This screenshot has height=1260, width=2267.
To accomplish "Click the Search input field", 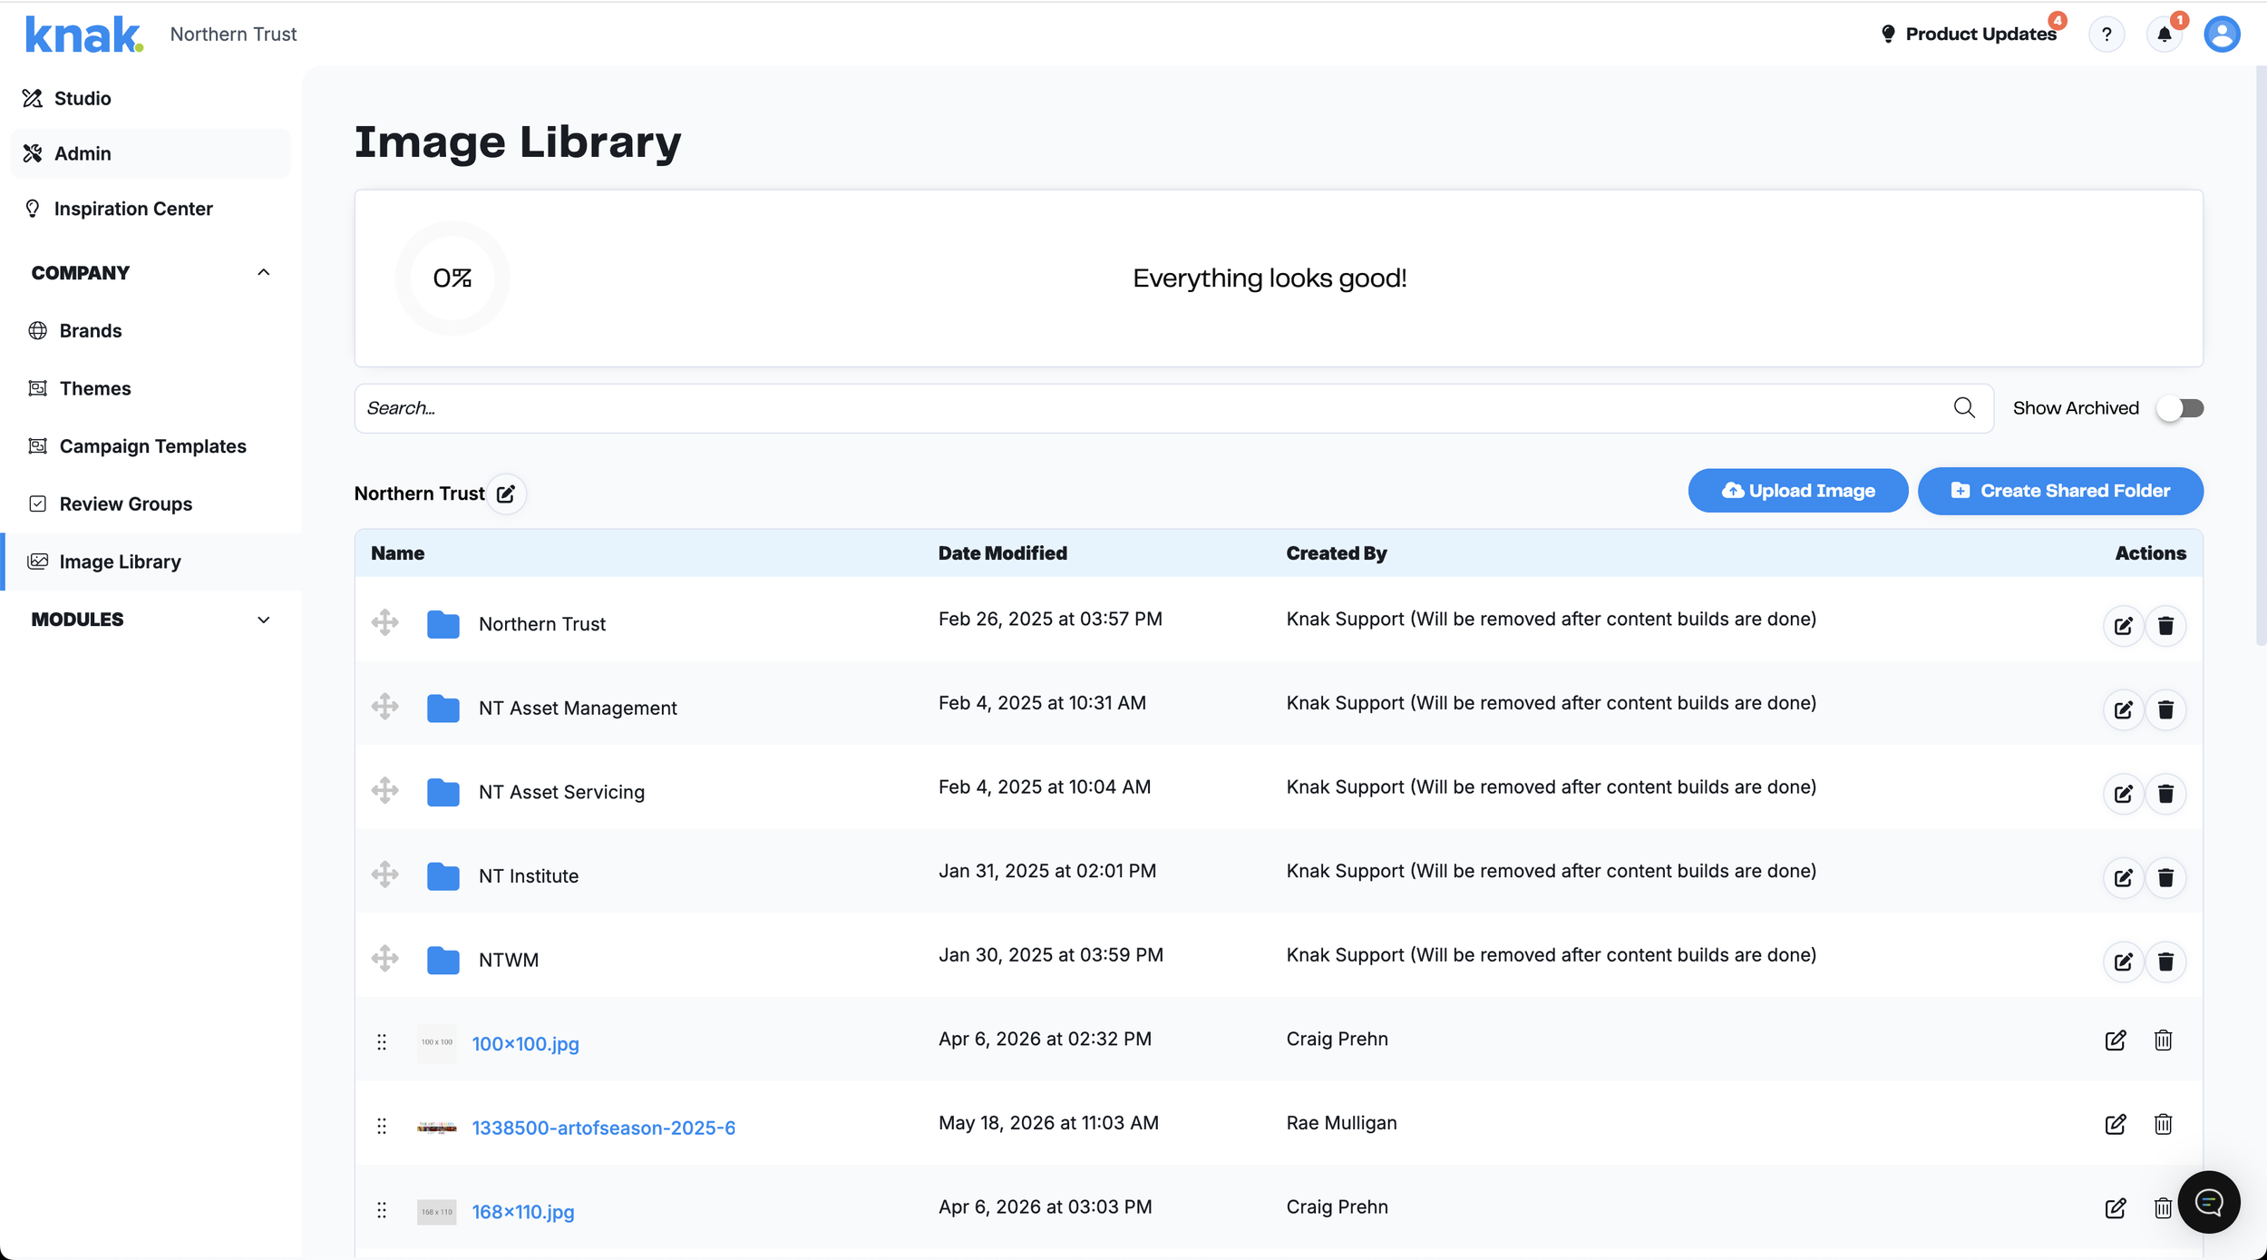I will [x=1173, y=408].
